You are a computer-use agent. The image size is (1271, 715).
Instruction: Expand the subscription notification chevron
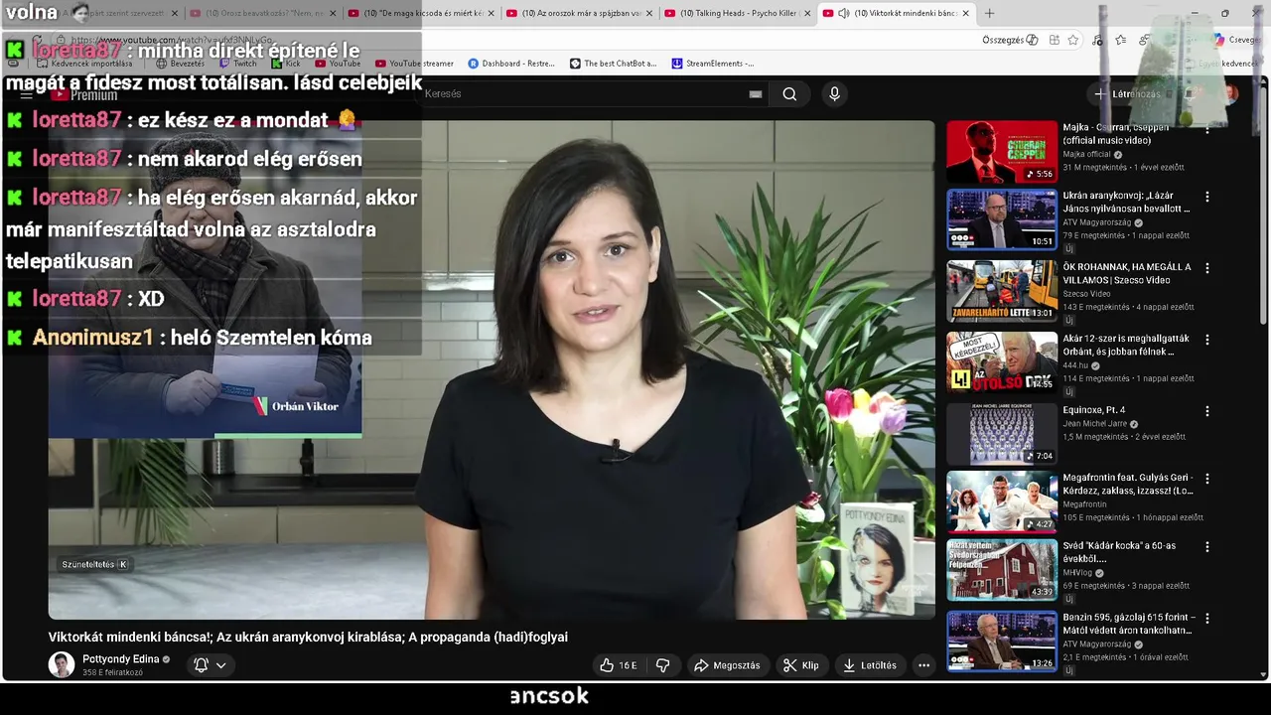(221, 665)
